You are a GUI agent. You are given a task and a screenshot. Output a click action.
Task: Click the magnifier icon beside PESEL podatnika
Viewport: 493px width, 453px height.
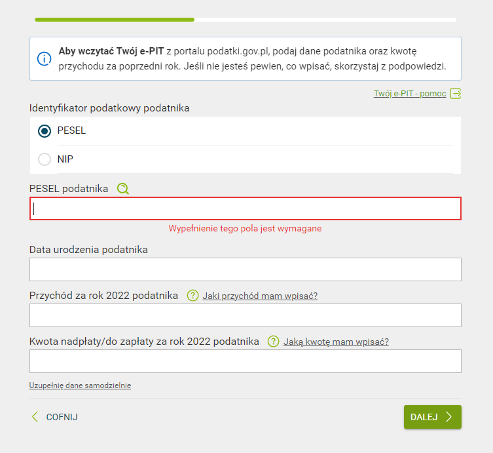[123, 189]
